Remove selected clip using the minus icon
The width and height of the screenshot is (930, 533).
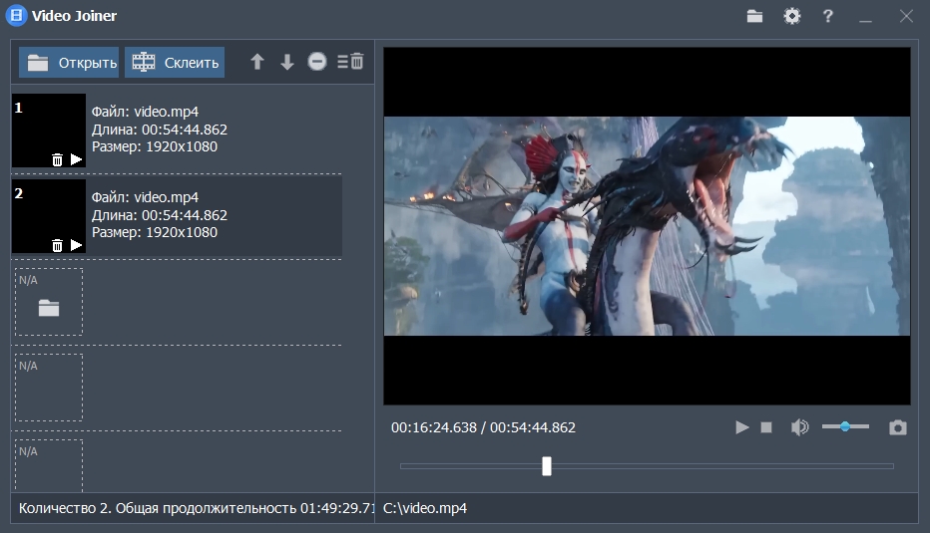click(317, 62)
